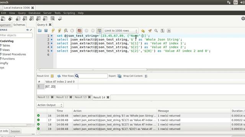Export the recordset with the export icon
The width and height of the screenshot is (245, 137).
pyautogui.click(x=119, y=76)
